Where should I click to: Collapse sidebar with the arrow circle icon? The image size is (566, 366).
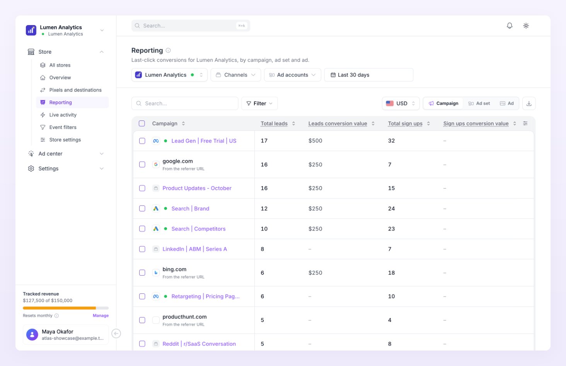click(116, 334)
